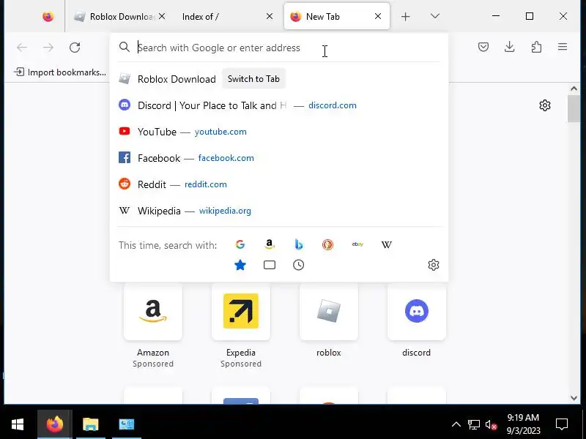Image resolution: width=586 pixels, height=439 pixels.
Task: Click page scrollbar down arrow
Action: (x=574, y=397)
